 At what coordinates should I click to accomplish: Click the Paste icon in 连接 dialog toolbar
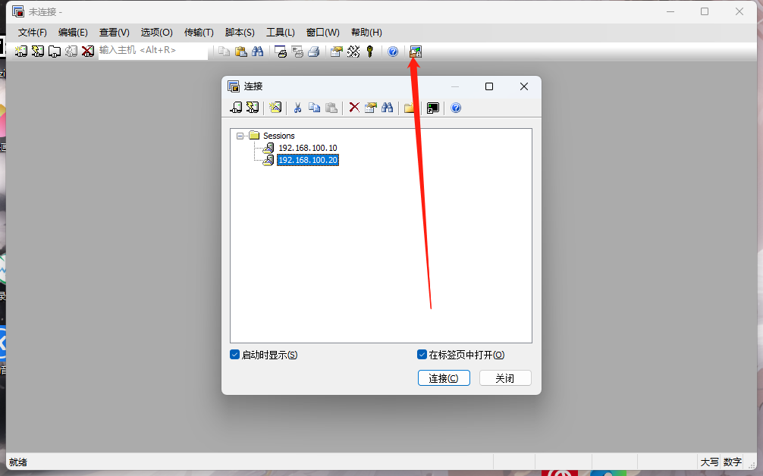[331, 108]
